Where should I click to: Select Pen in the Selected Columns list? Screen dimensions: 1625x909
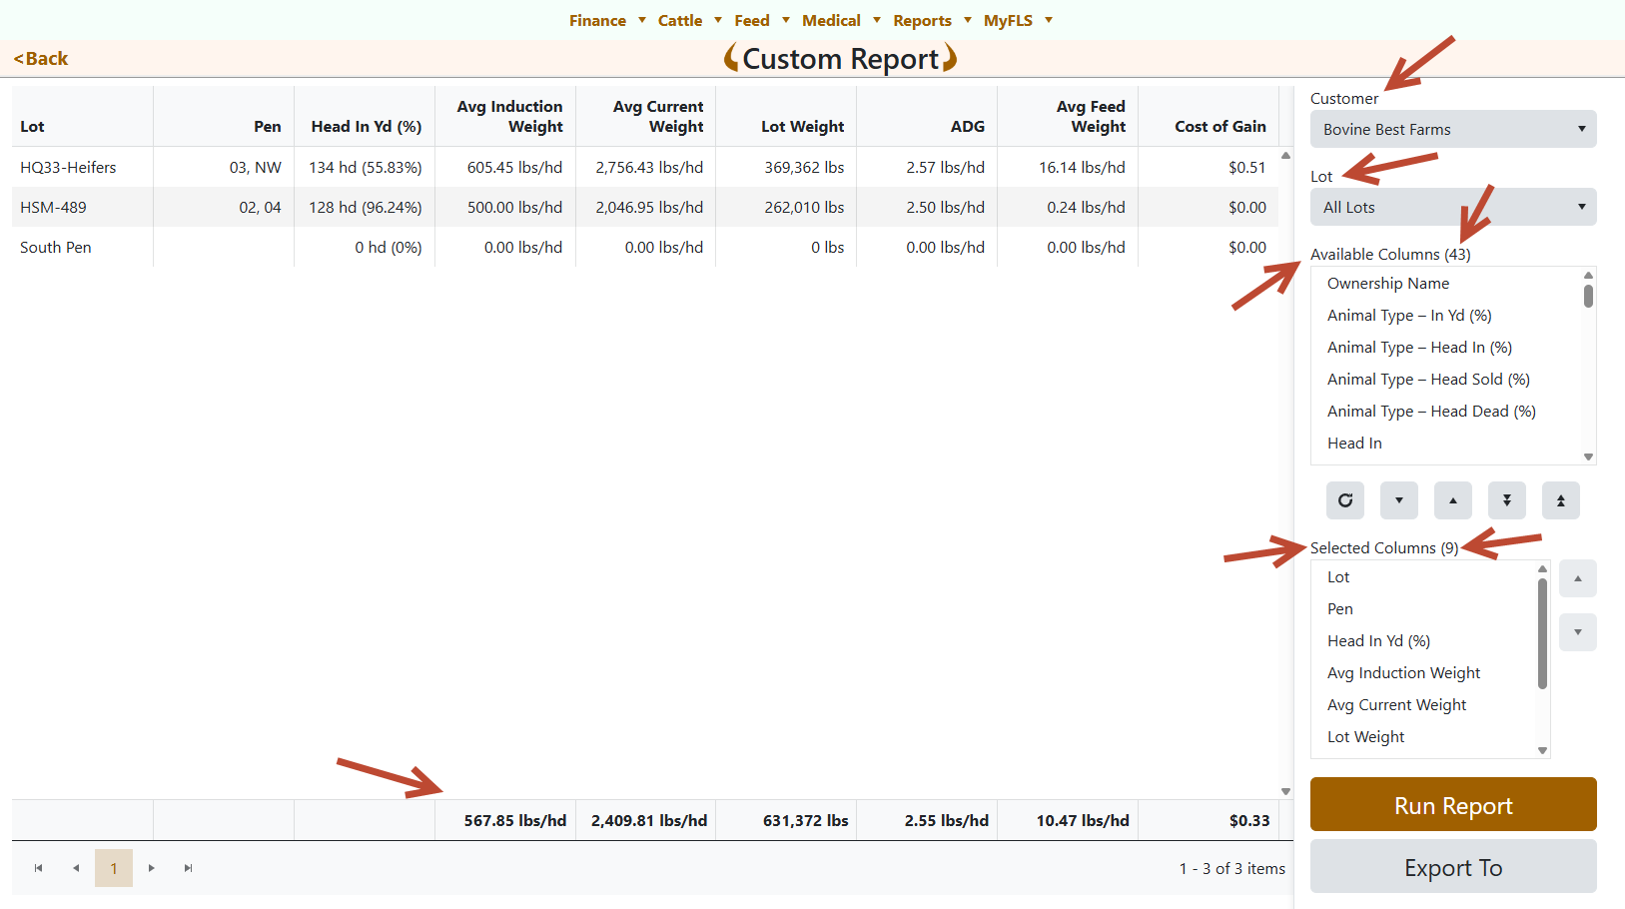click(1340, 608)
